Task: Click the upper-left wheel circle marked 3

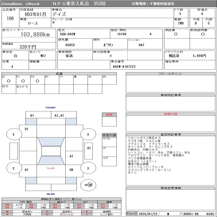Action: (x=13, y=134)
